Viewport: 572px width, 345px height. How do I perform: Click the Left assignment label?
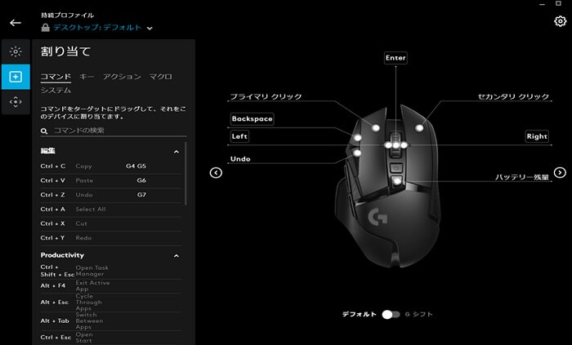click(x=239, y=136)
